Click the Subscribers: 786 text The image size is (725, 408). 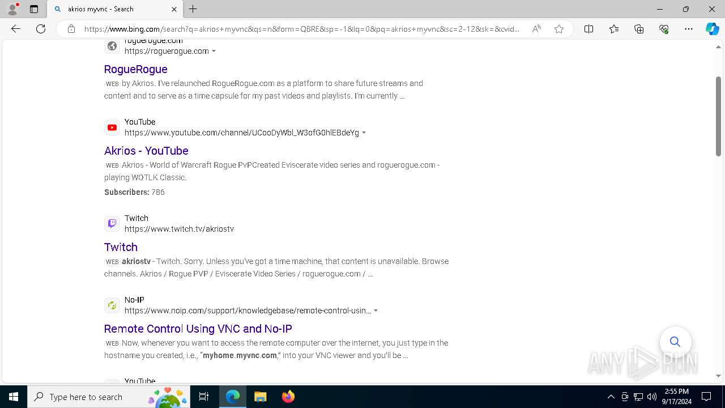click(134, 192)
